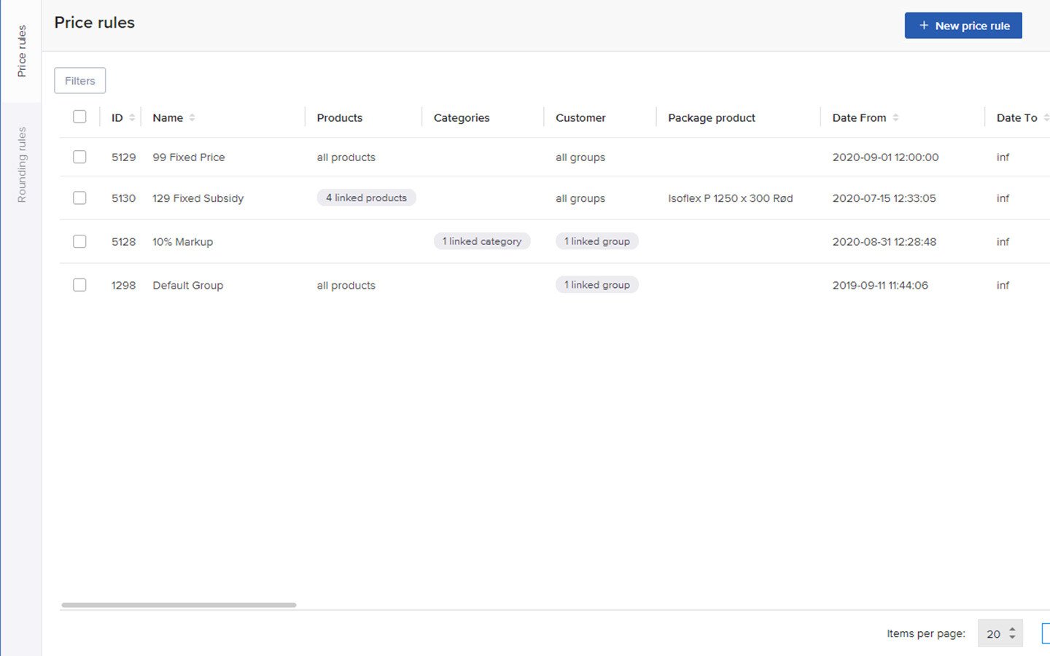Click the Name column sort icon

tap(192, 117)
